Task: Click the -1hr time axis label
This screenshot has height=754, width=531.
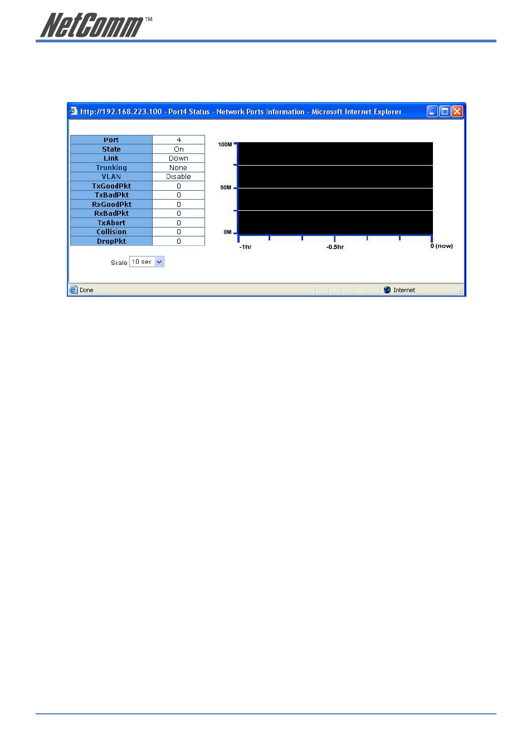Action: coord(245,246)
